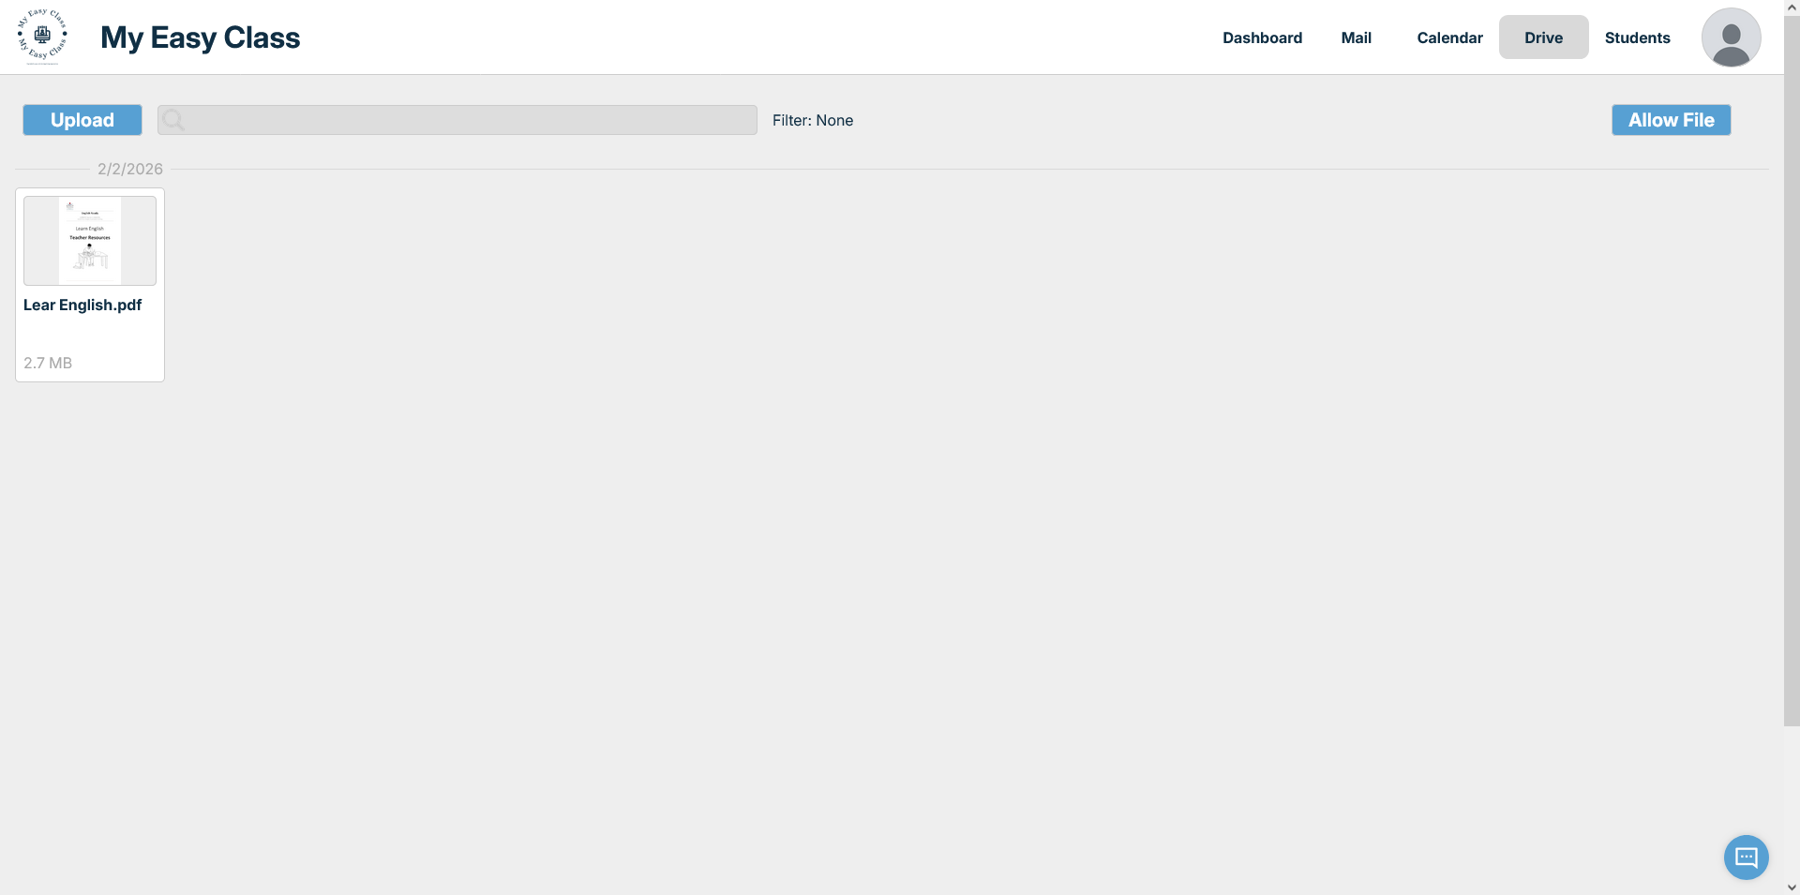Click inside the file search field
Image resolution: width=1800 pixels, height=895 pixels.
tap(469, 120)
